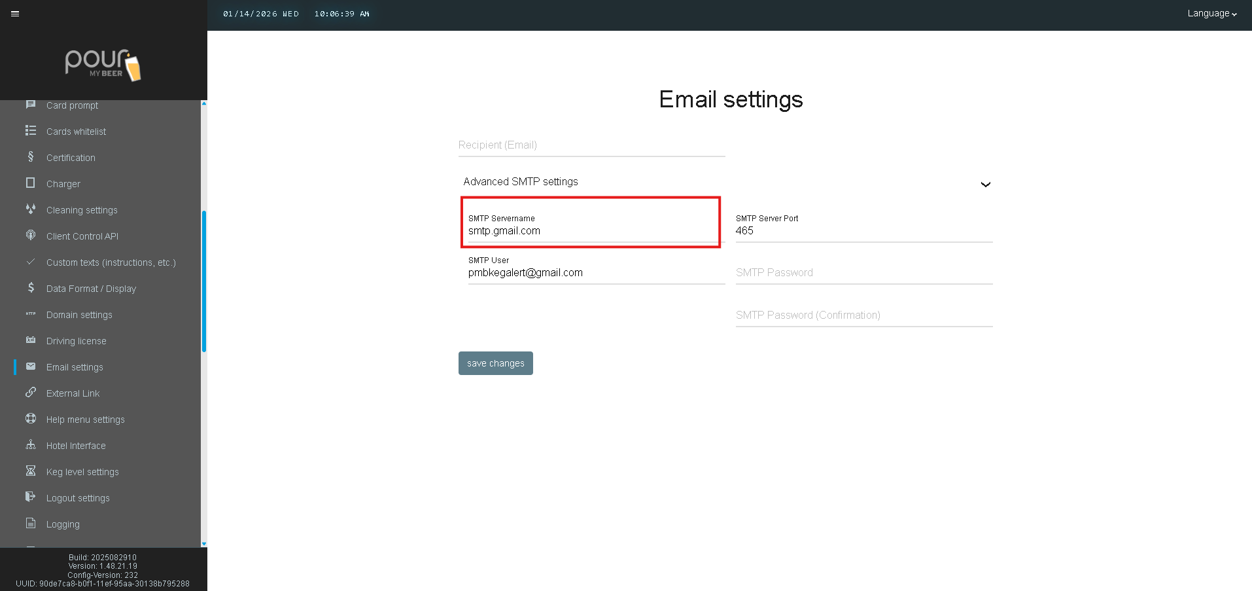The image size is (1252, 591).
Task: Click the External Link chain icon
Action: tap(31, 393)
